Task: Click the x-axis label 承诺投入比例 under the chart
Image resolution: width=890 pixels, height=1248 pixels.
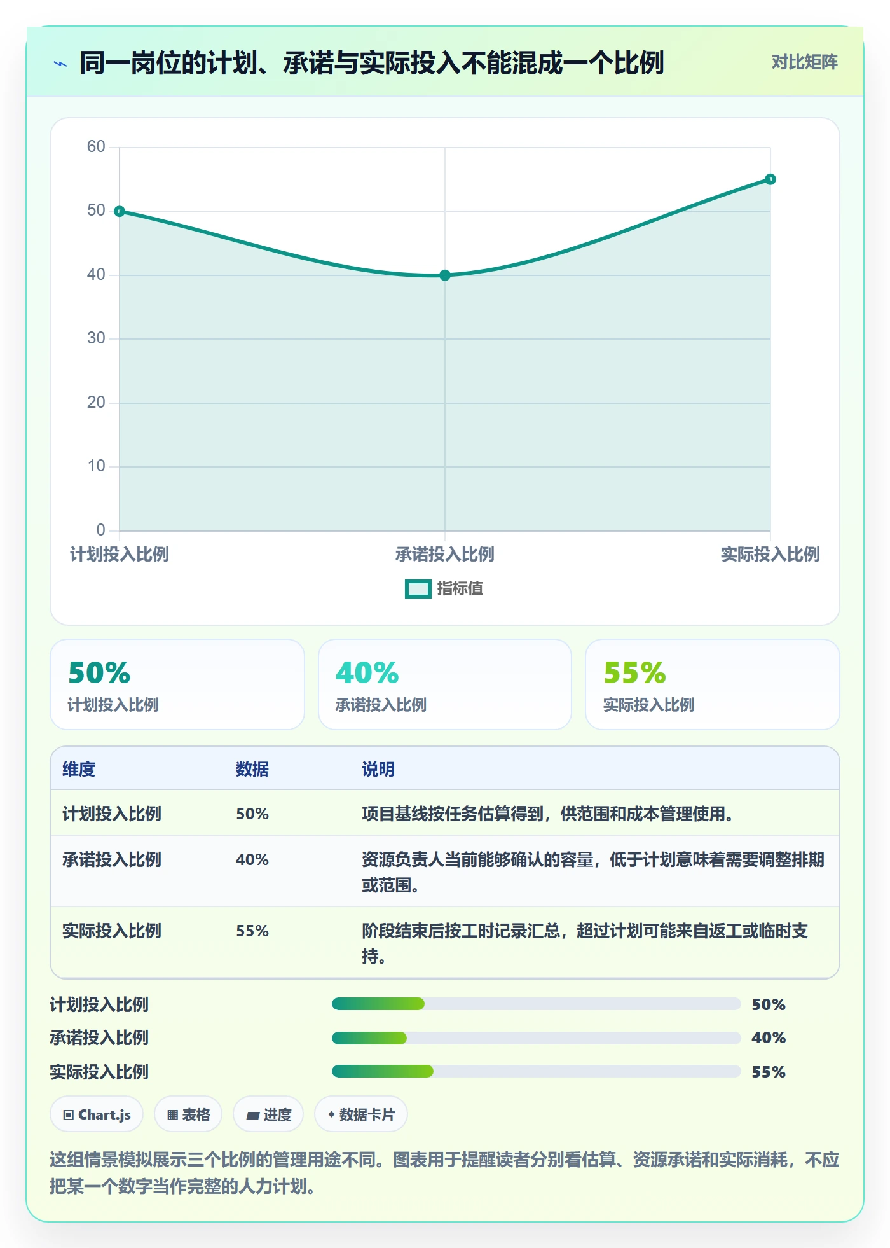Action: click(445, 555)
